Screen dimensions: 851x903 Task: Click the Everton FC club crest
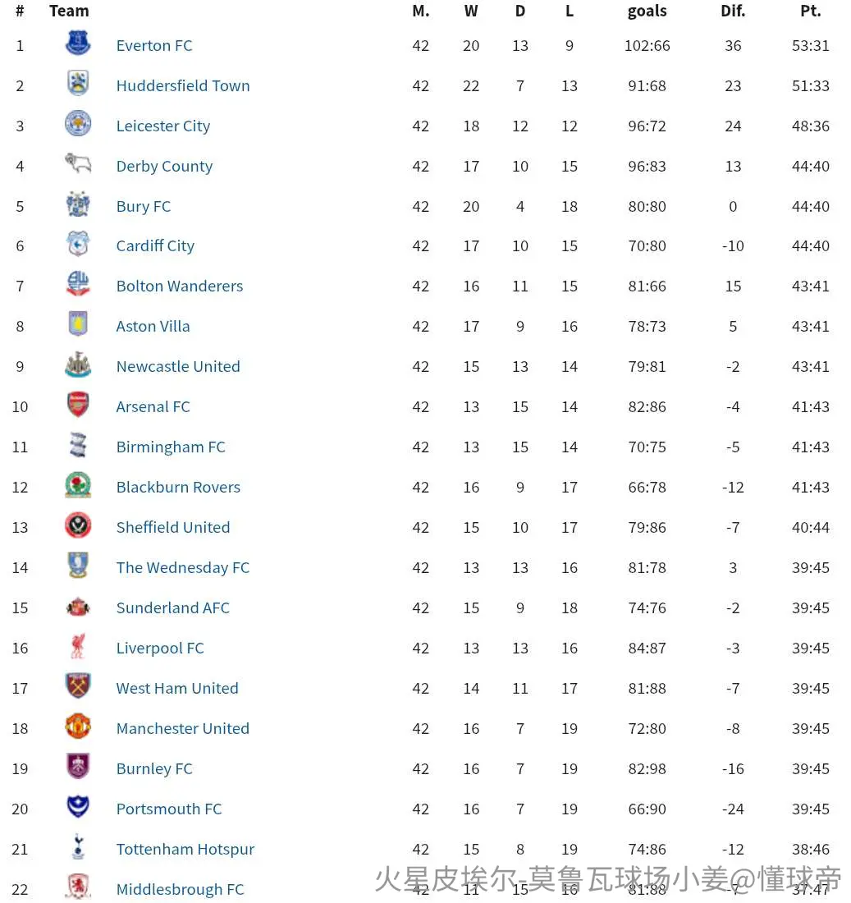point(78,44)
